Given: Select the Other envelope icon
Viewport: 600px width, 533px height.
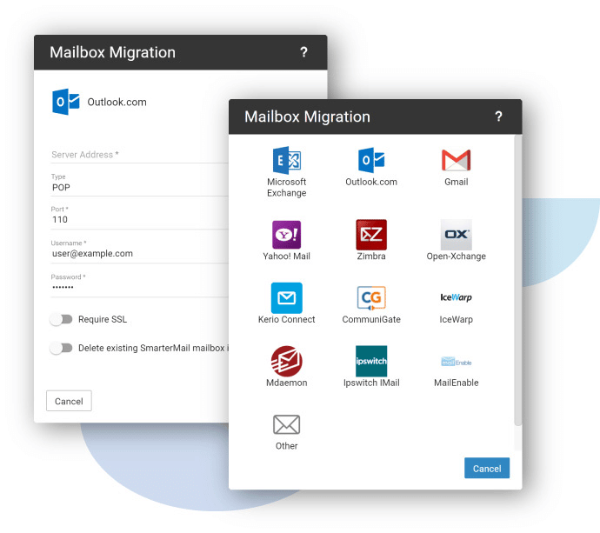Looking at the screenshot, I should tap(286, 424).
